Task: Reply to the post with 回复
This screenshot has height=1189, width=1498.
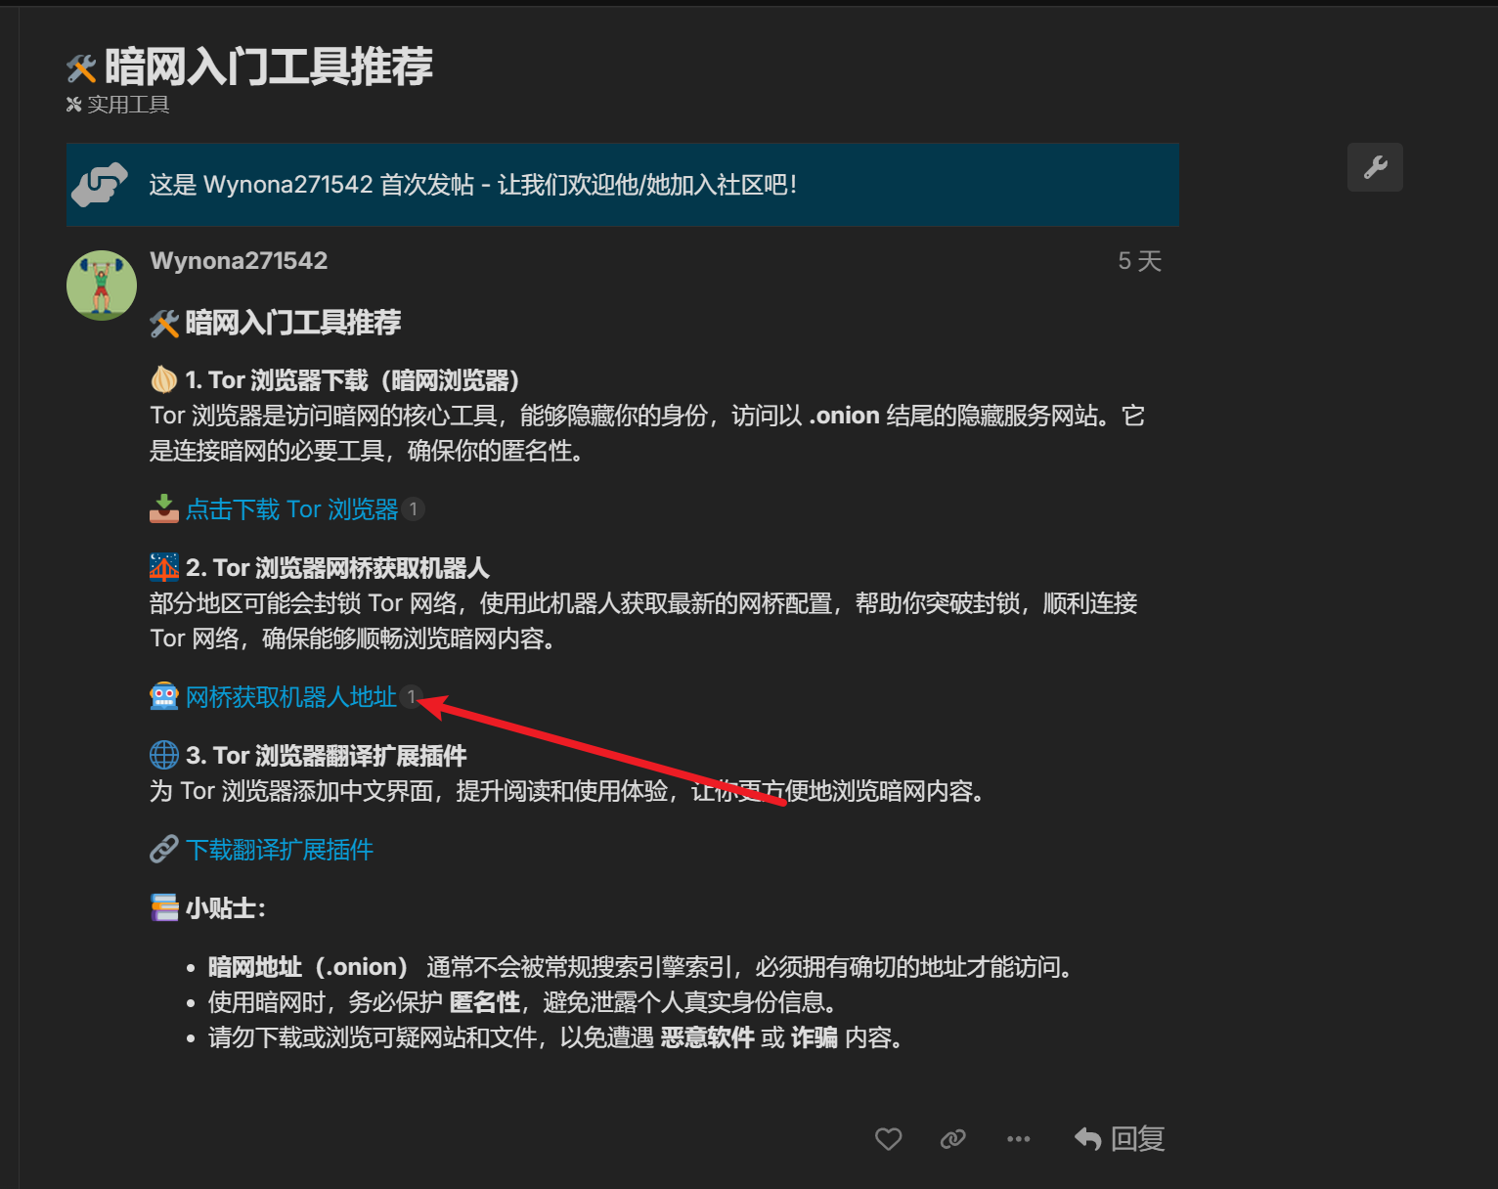Action: [1120, 1139]
